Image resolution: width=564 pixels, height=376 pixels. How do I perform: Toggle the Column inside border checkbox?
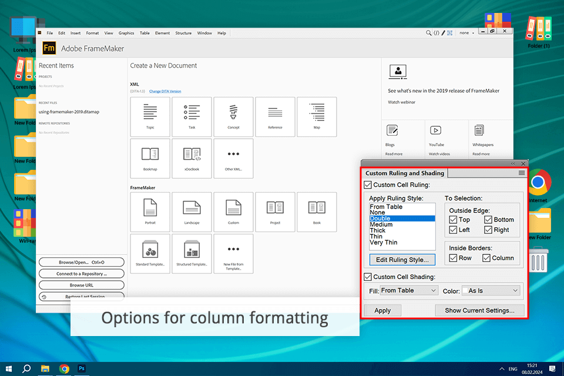486,258
